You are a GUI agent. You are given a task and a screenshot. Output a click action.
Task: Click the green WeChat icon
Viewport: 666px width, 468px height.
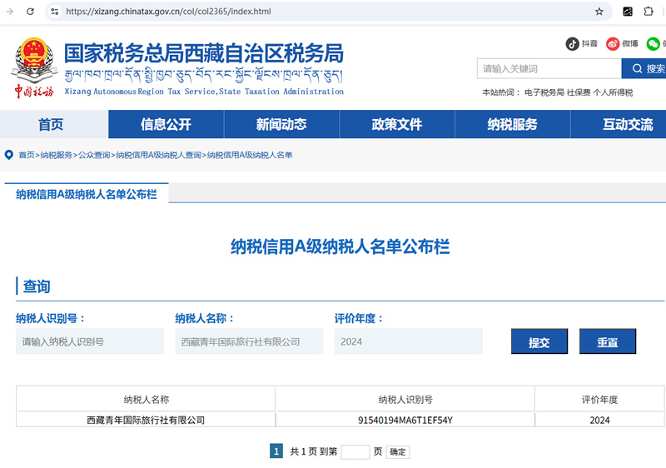point(654,43)
